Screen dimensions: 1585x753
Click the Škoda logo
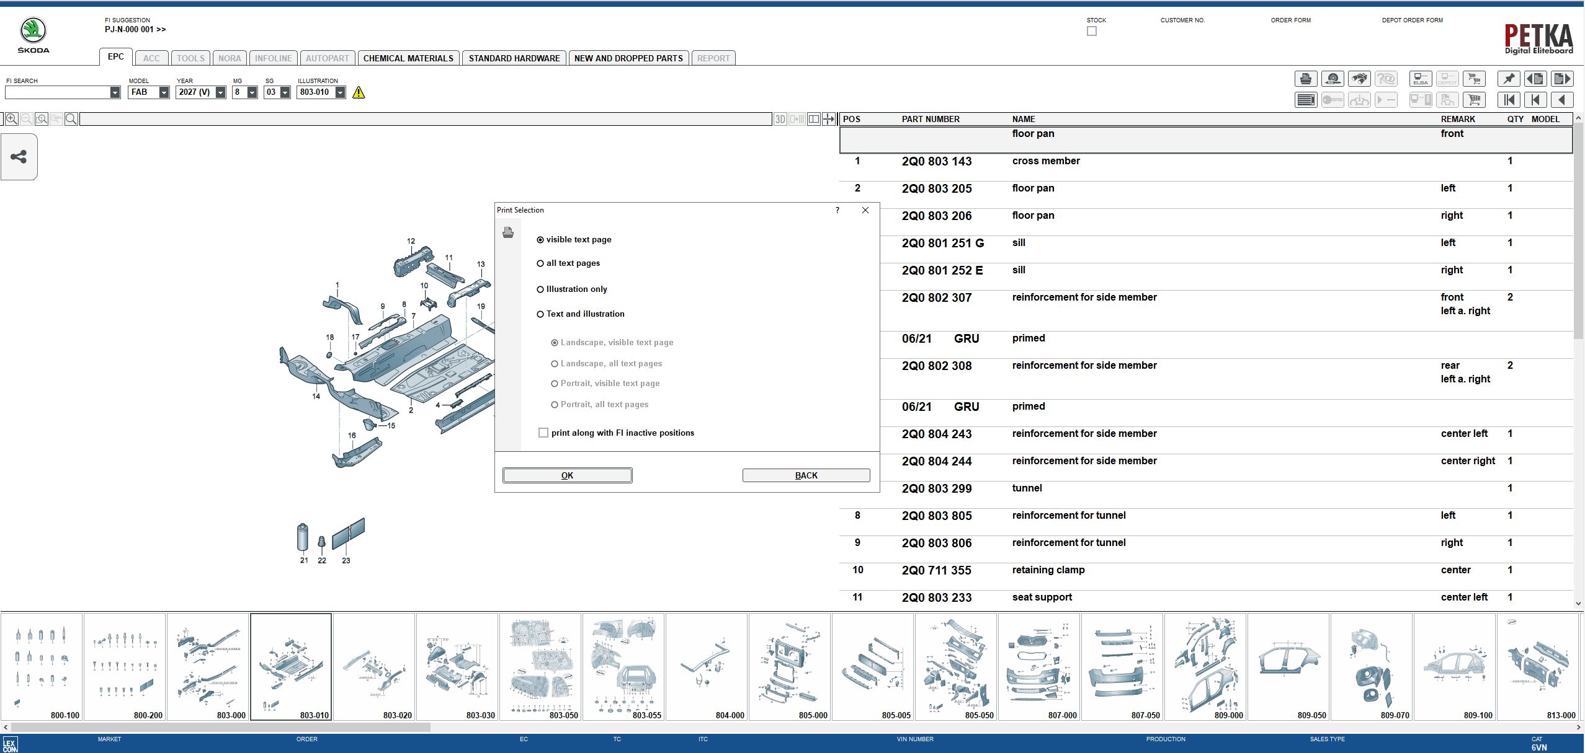pyautogui.click(x=33, y=35)
